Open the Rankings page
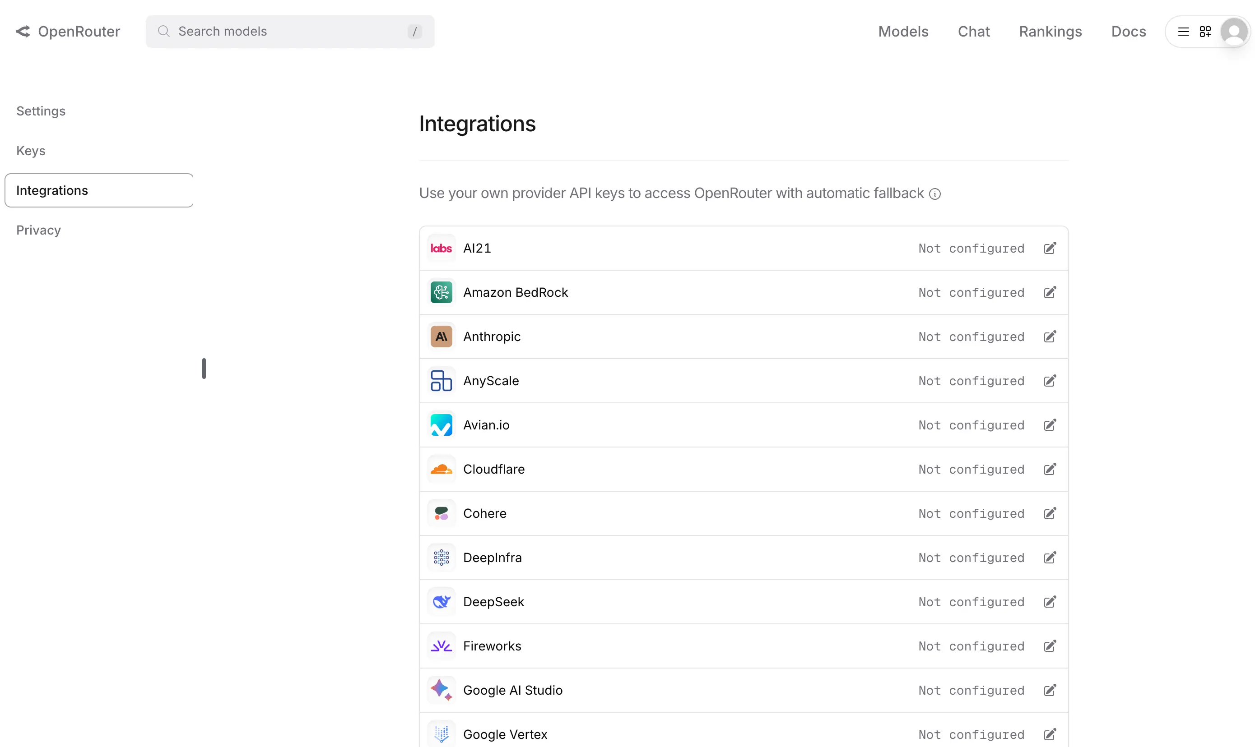The image size is (1255, 747). [x=1050, y=32]
